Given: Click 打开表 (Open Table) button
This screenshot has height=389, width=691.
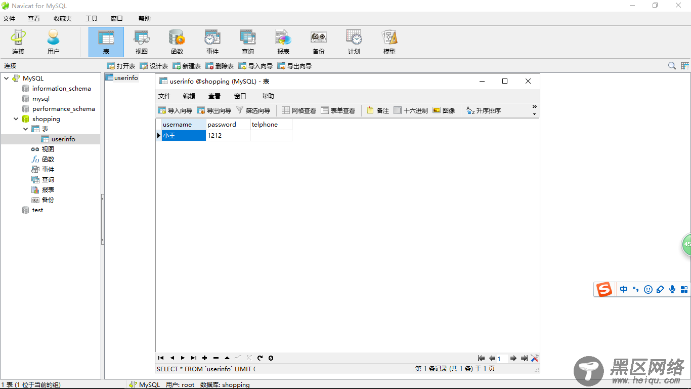Looking at the screenshot, I should [121, 66].
